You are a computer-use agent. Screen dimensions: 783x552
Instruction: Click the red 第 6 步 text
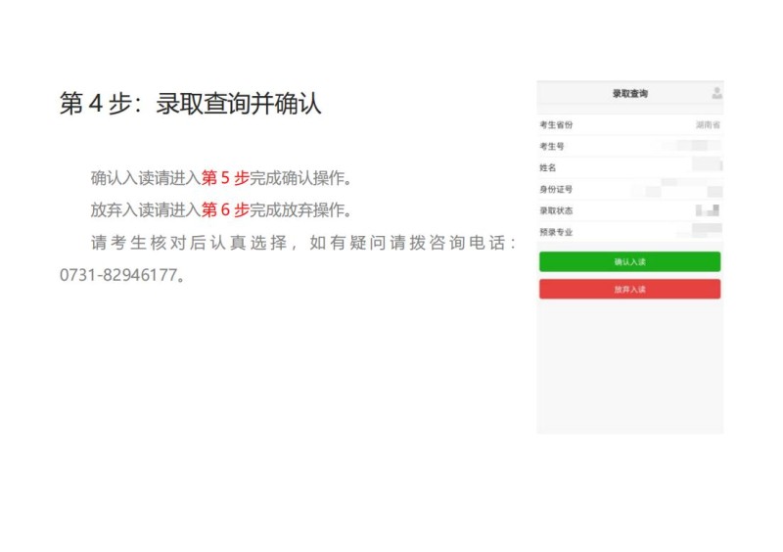[225, 209]
